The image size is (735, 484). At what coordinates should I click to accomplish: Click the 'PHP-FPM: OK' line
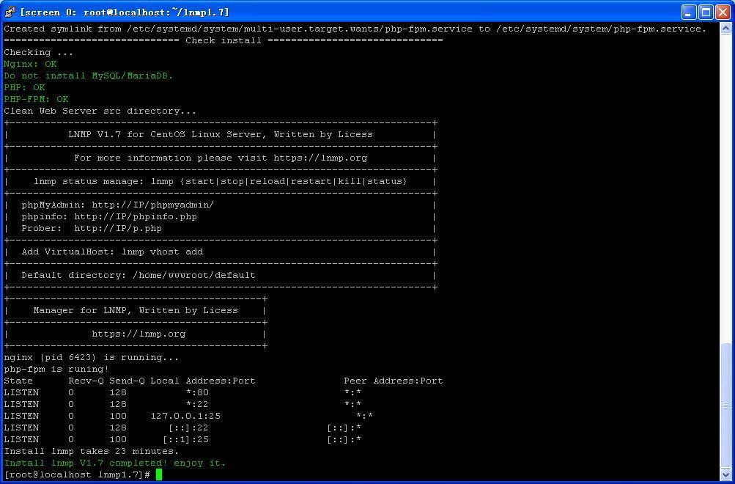36,99
